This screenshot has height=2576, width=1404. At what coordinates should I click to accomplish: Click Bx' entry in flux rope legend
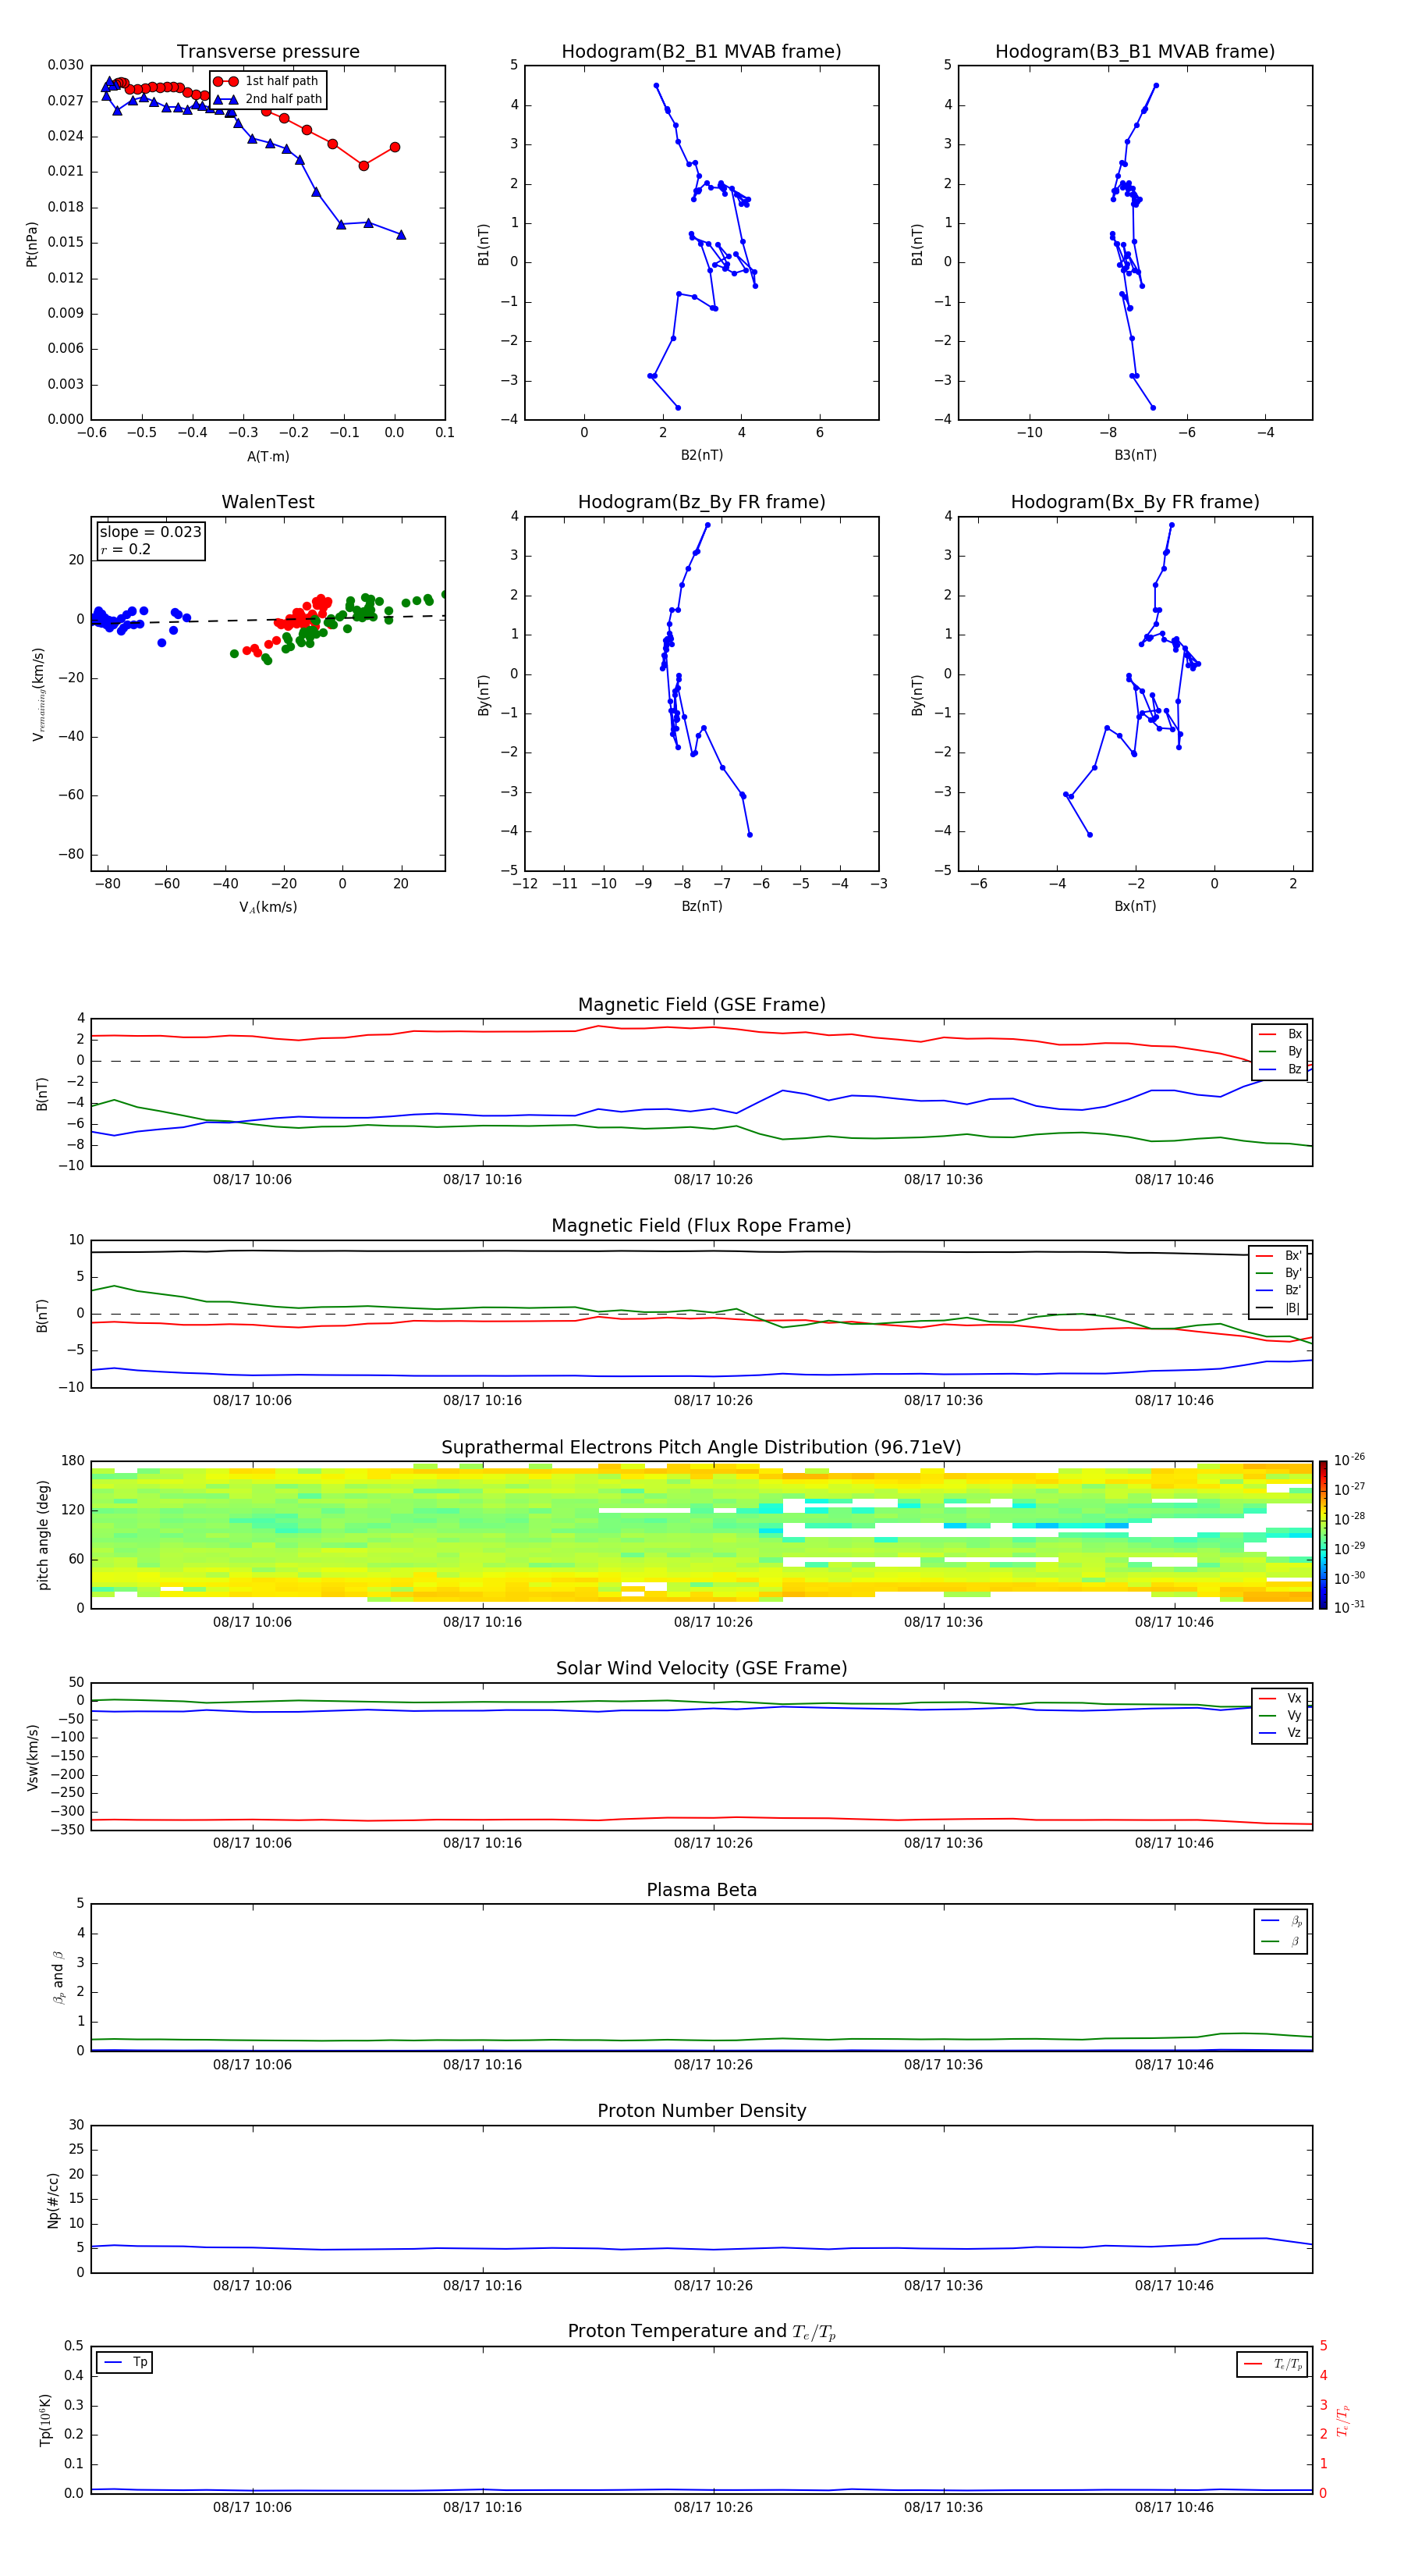tap(1278, 1256)
